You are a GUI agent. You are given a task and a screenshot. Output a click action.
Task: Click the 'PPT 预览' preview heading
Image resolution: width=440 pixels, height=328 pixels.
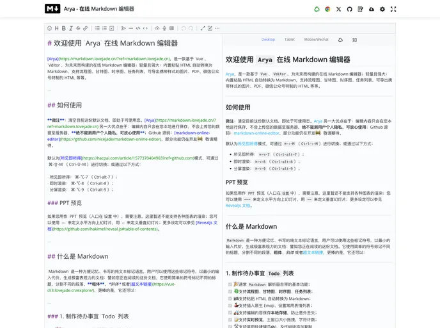click(x=237, y=183)
